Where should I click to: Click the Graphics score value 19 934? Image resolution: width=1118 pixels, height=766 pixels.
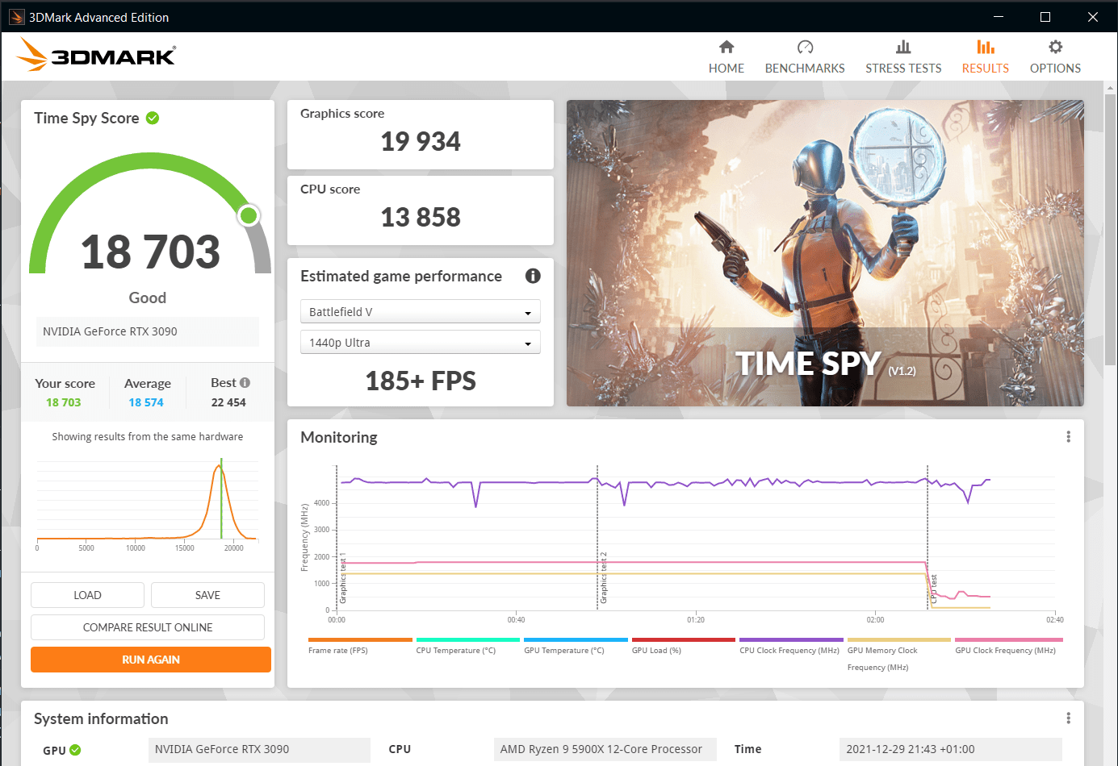click(x=421, y=142)
